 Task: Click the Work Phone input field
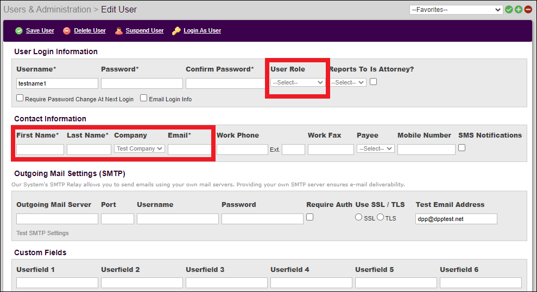click(x=242, y=150)
